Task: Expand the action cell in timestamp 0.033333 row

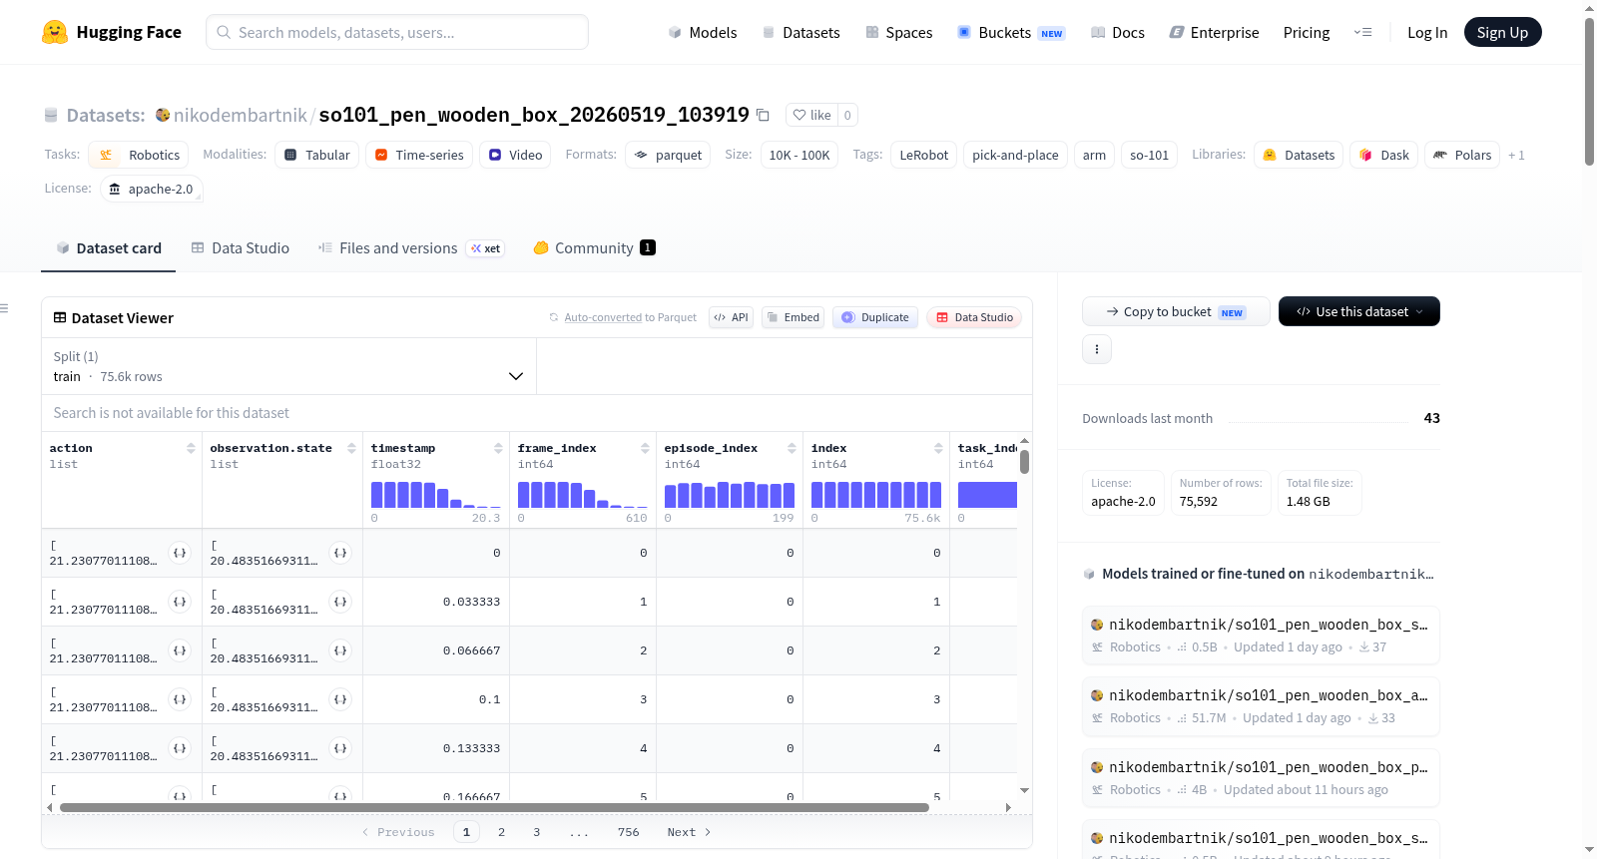Action: pyautogui.click(x=180, y=602)
